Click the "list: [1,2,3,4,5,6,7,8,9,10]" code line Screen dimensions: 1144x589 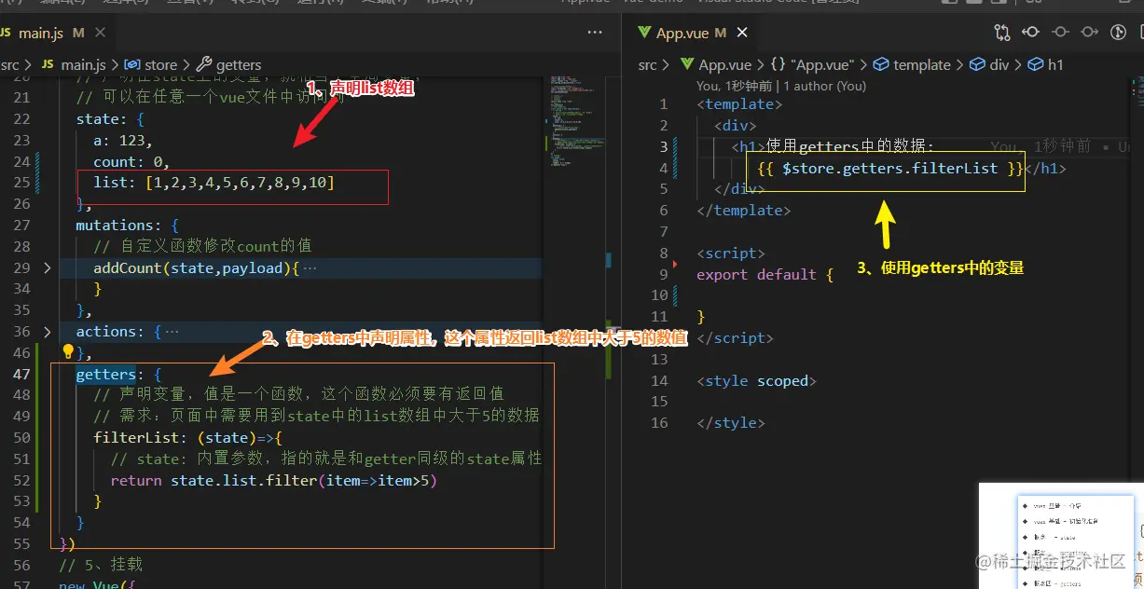tap(214, 183)
